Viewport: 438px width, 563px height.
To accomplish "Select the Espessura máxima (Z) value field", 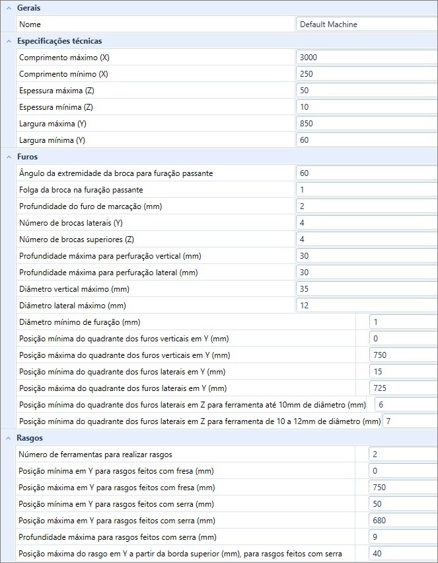I will pyautogui.click(x=367, y=91).
